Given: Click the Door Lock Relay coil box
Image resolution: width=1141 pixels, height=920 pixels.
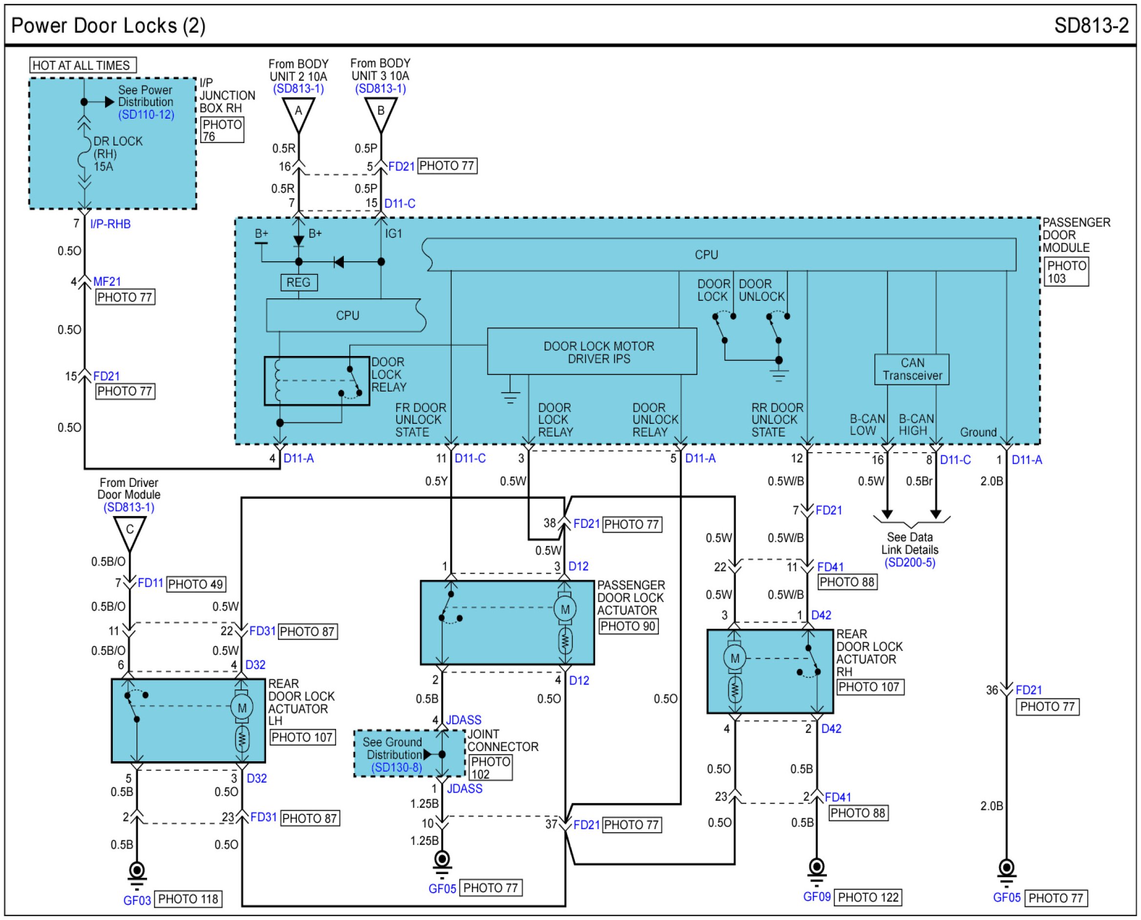Looking at the screenshot, I should 317,381.
